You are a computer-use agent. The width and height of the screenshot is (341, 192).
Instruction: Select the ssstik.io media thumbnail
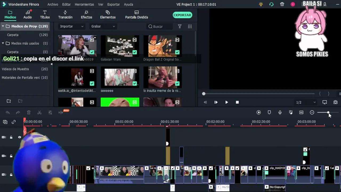tap(77, 77)
